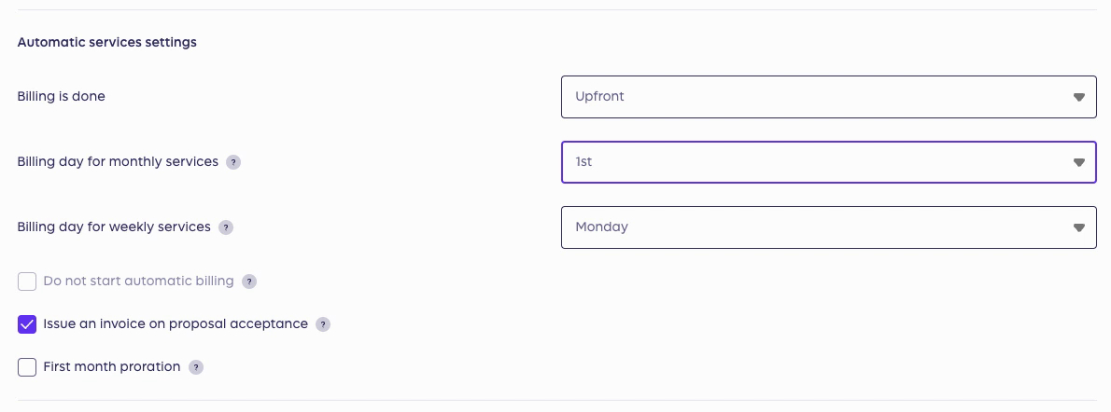The width and height of the screenshot is (1111, 412).
Task: Click the arrow icon in Monday dropdown
Action: [x=1078, y=227]
